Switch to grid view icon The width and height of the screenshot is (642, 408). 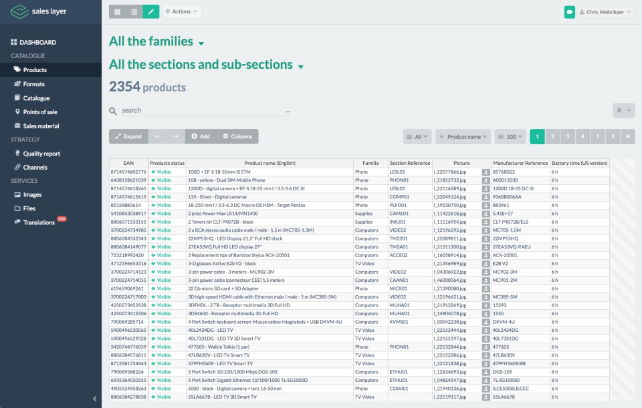point(118,11)
